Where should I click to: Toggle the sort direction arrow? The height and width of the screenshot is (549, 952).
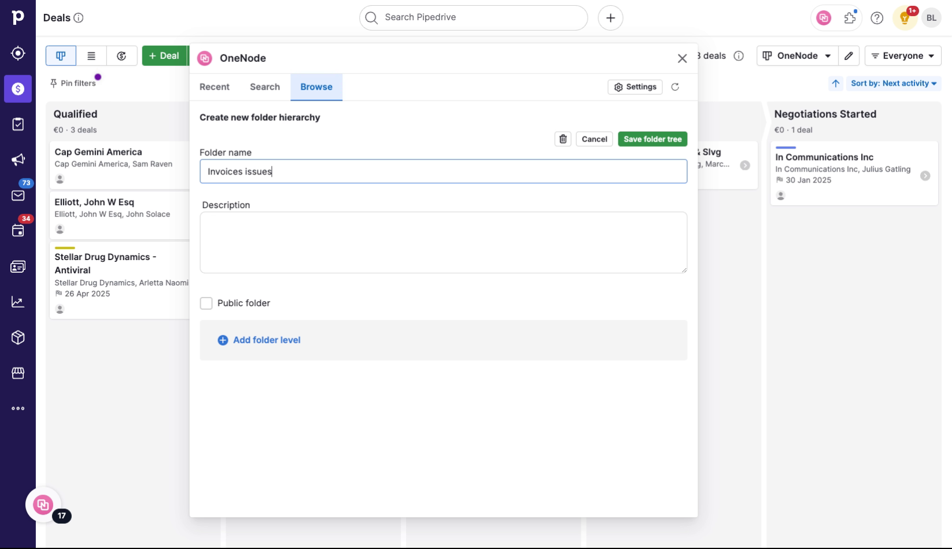click(x=836, y=83)
